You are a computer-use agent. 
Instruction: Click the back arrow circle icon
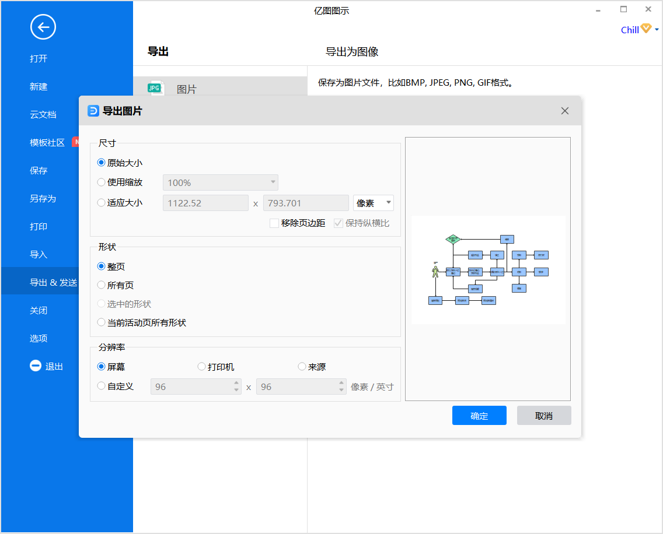(x=43, y=27)
